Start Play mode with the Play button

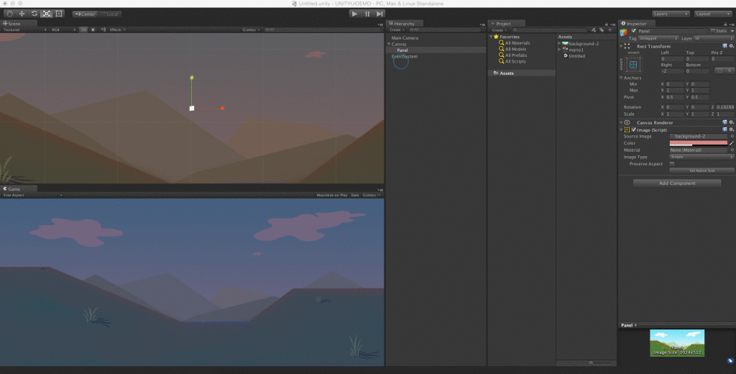tap(355, 14)
